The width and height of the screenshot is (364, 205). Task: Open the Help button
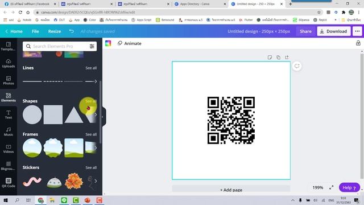[x=349, y=187]
